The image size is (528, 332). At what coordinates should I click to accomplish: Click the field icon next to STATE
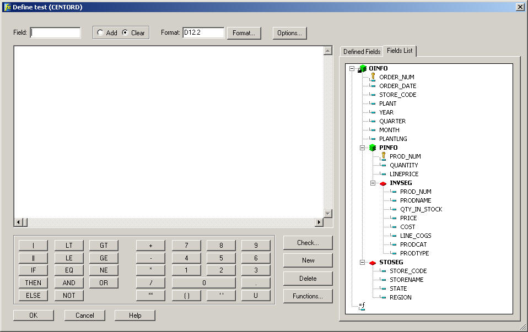click(x=383, y=289)
